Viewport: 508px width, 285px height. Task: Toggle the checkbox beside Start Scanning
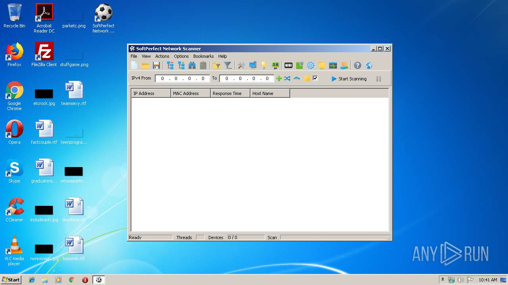click(x=315, y=78)
